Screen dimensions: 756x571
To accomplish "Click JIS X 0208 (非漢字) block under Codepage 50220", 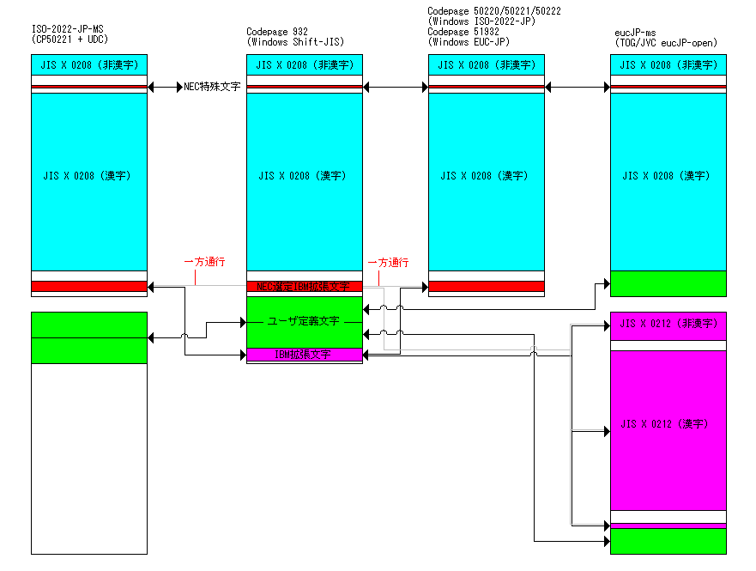I will click(x=486, y=64).
